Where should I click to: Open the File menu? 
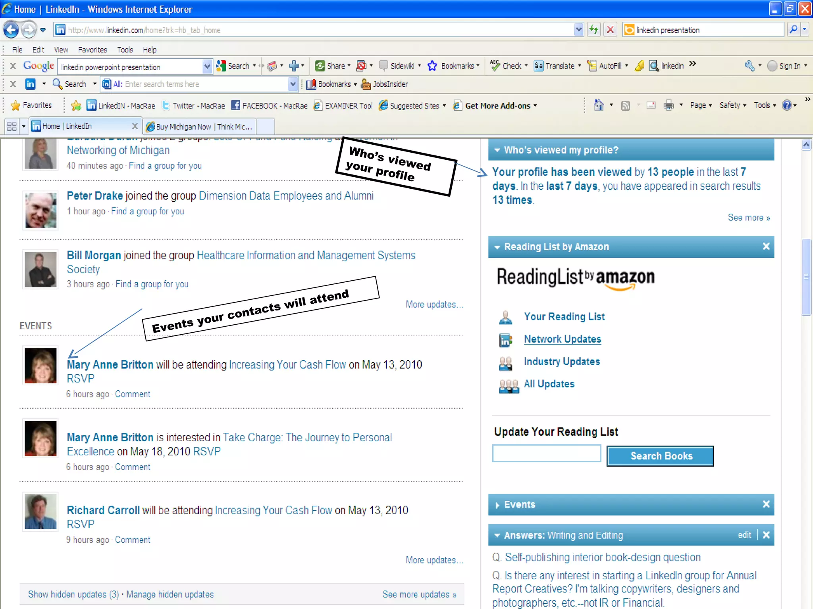click(x=17, y=50)
